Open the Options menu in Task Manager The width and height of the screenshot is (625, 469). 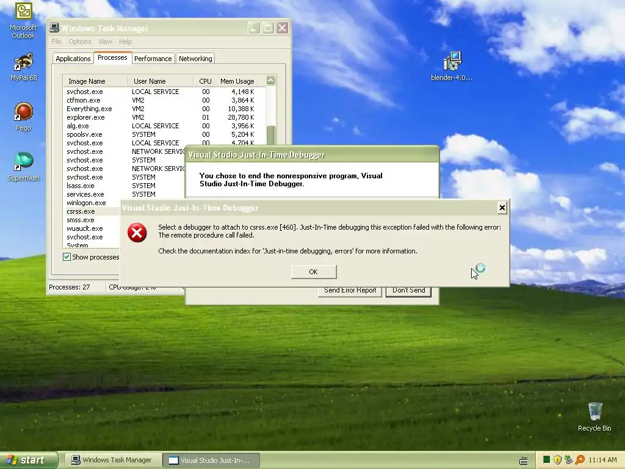tap(80, 42)
